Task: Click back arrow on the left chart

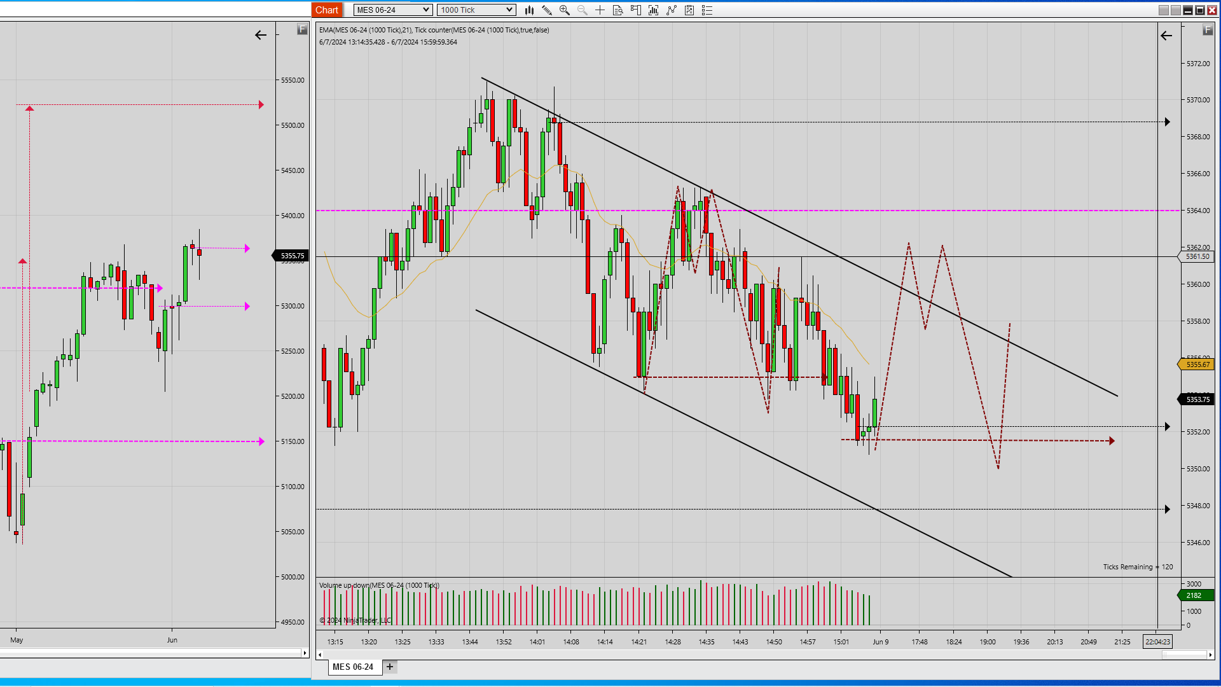Action: [x=261, y=35]
